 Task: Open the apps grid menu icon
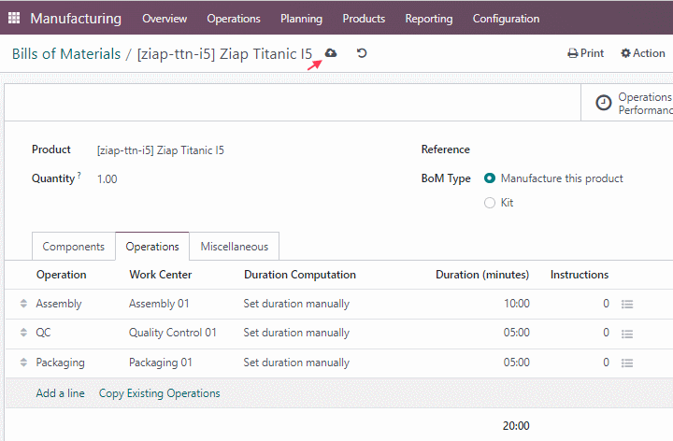[x=14, y=18]
